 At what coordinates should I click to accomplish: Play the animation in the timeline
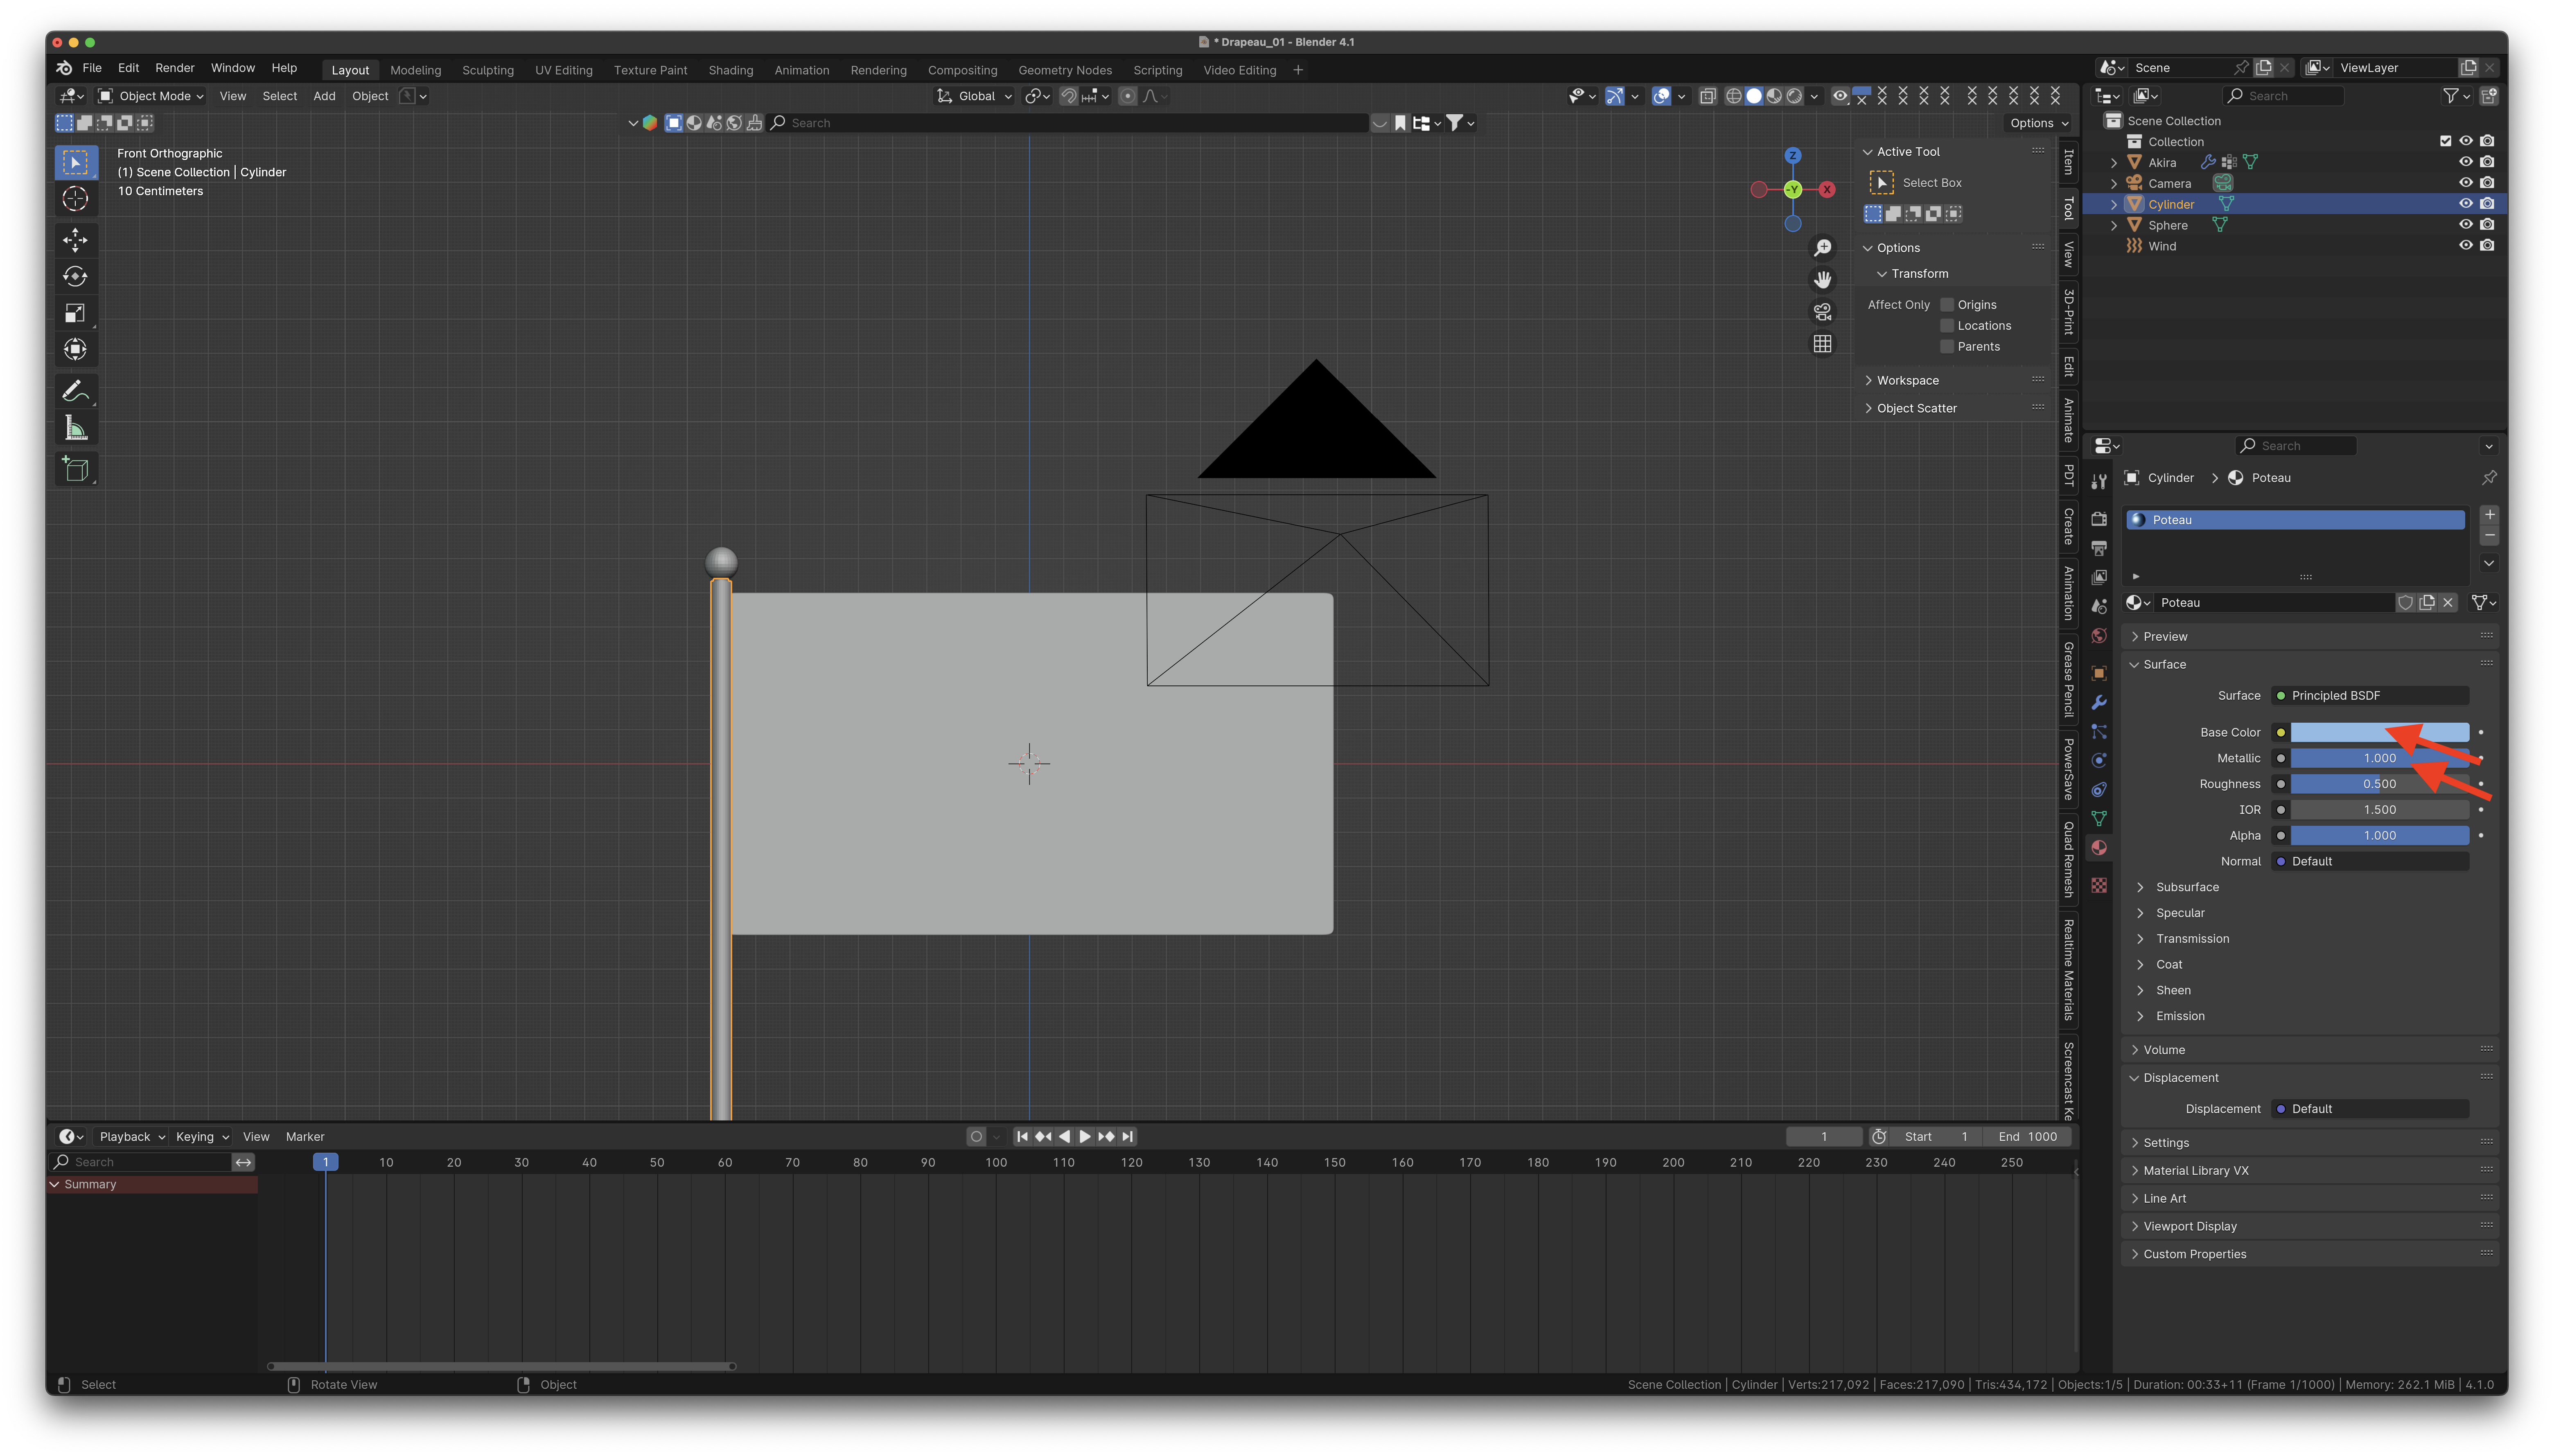[x=1085, y=1137]
